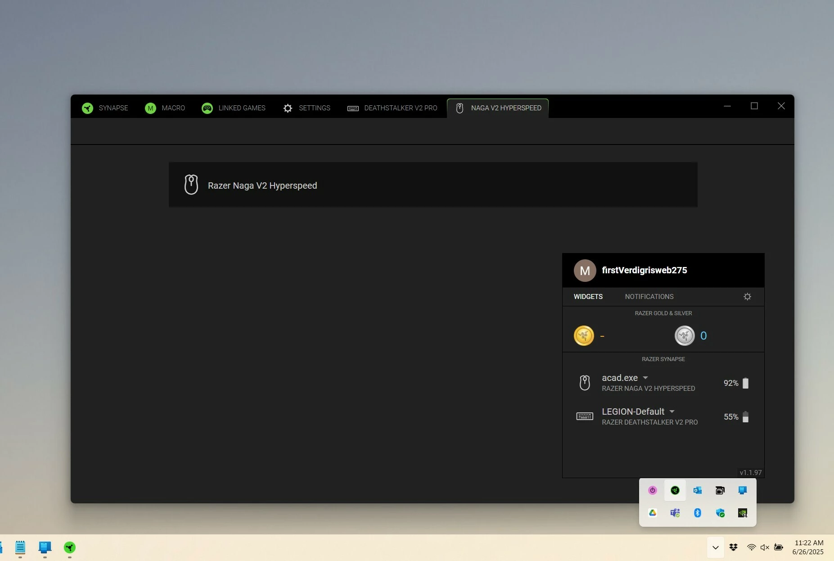Click the keyboard icon beside LEGION-Default
Screen dimensions: 834x561
(585, 416)
